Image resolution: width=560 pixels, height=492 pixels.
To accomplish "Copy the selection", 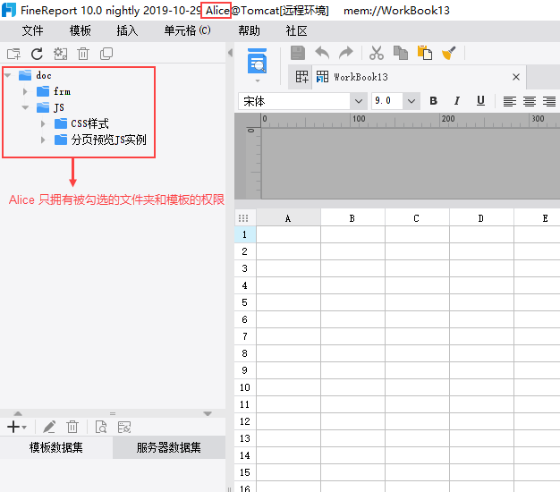I will coord(401,53).
